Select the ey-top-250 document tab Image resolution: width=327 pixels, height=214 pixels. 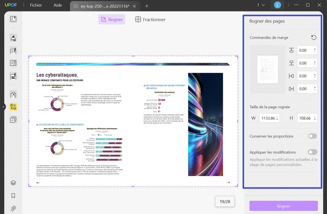[x=105, y=6]
